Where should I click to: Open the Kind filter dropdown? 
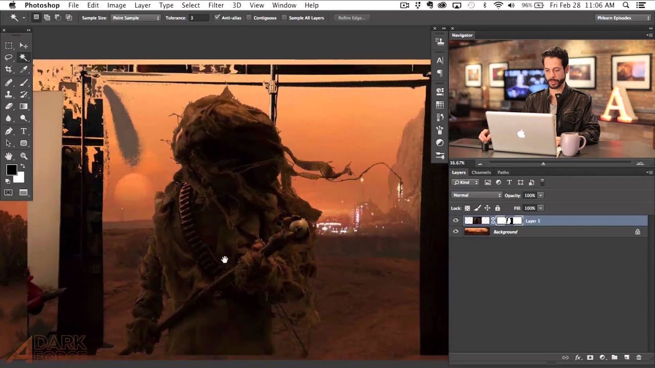tap(466, 182)
